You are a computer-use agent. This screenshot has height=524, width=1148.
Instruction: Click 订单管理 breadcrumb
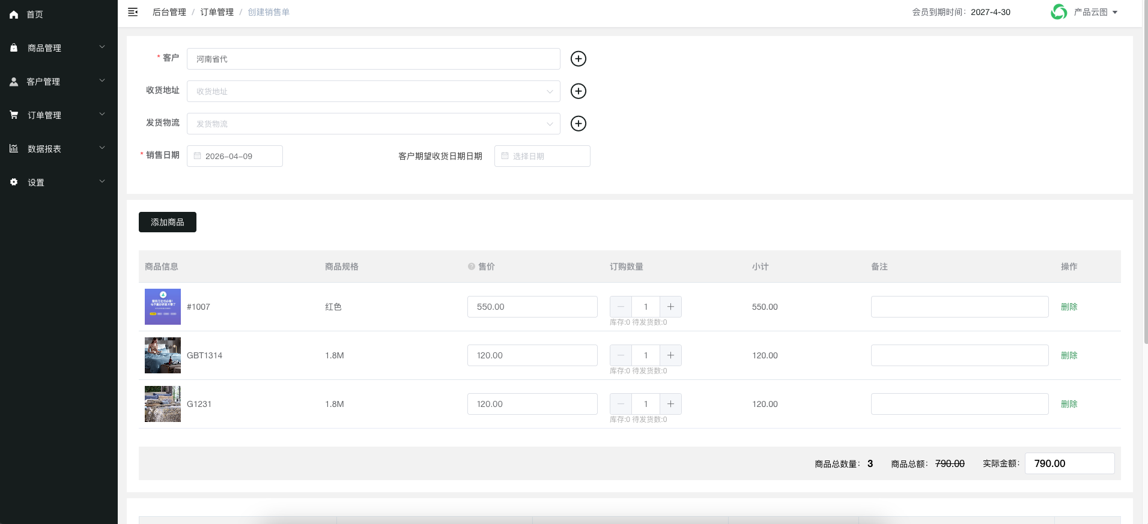tap(217, 12)
